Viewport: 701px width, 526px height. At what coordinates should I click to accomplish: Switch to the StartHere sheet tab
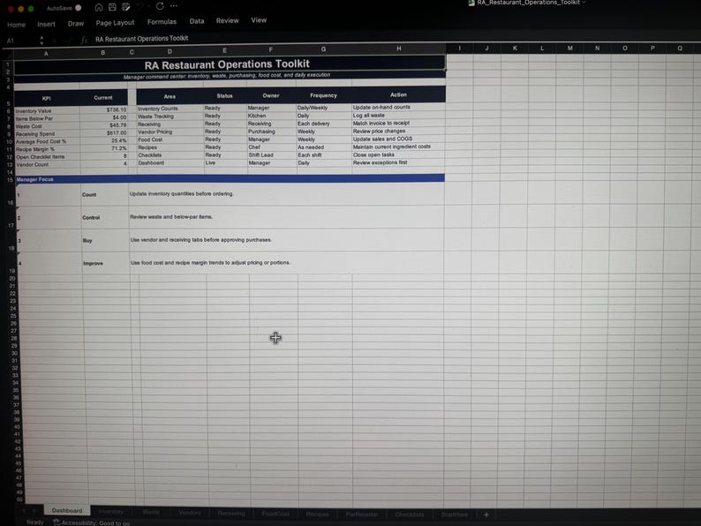pyautogui.click(x=455, y=515)
